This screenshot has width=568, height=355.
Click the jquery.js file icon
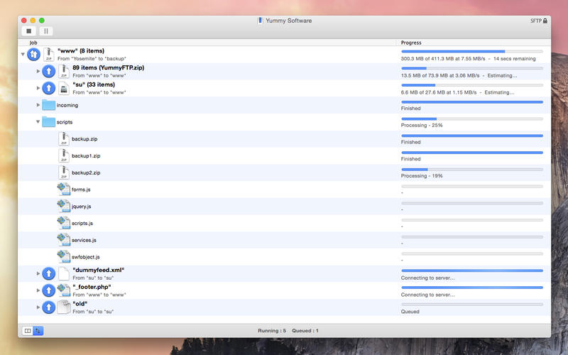click(63, 207)
